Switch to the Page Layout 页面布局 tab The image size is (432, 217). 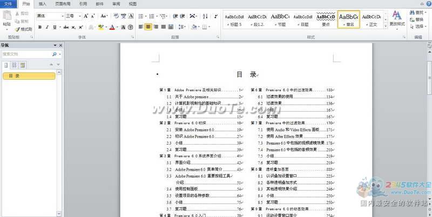pos(63,4)
